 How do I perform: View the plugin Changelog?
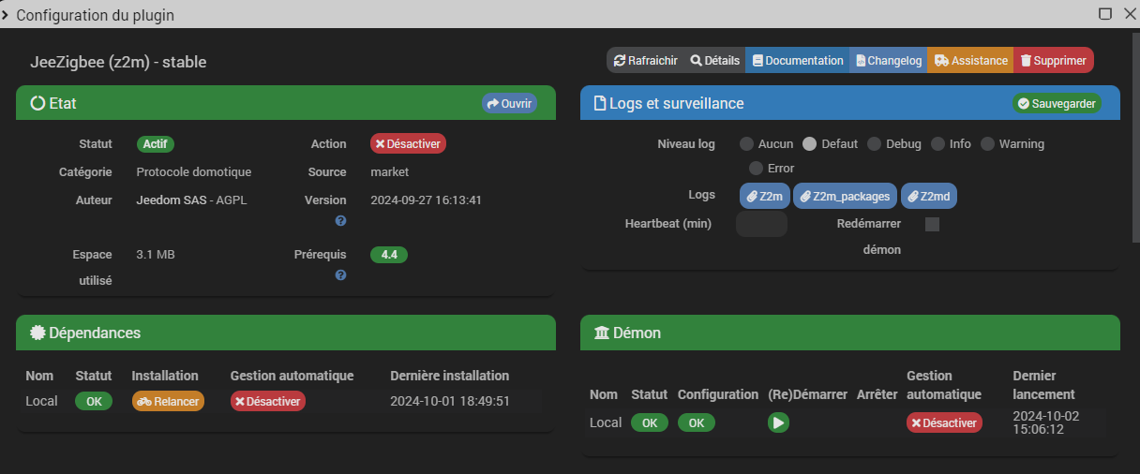click(889, 61)
